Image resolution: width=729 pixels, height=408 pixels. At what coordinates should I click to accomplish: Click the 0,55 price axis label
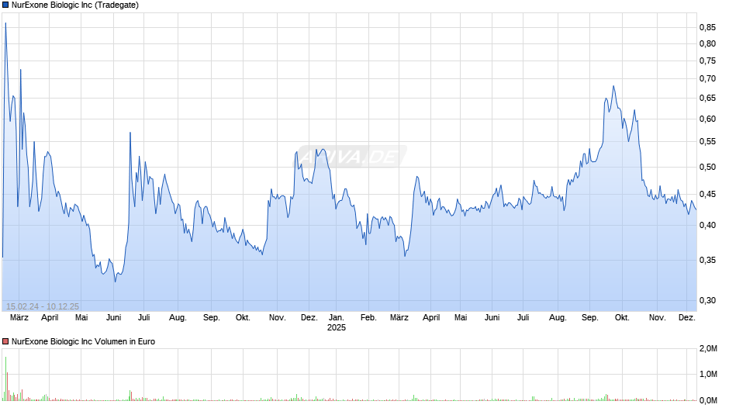point(707,141)
